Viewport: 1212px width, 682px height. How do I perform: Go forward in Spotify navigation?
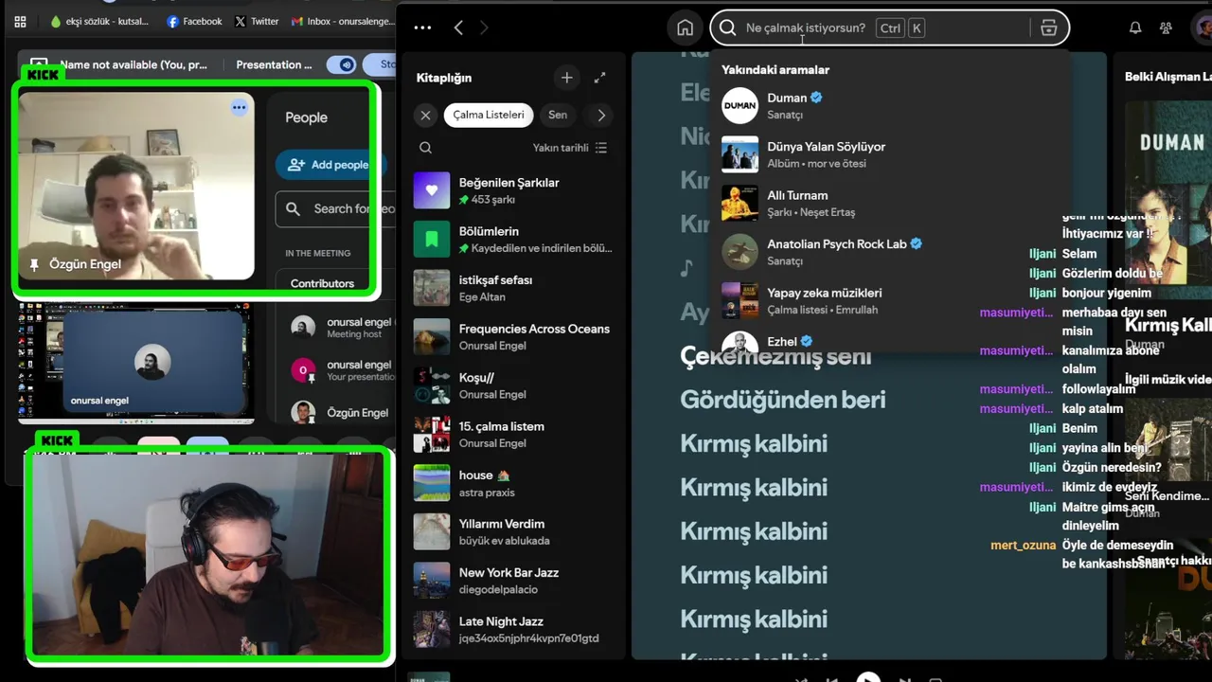tap(484, 27)
